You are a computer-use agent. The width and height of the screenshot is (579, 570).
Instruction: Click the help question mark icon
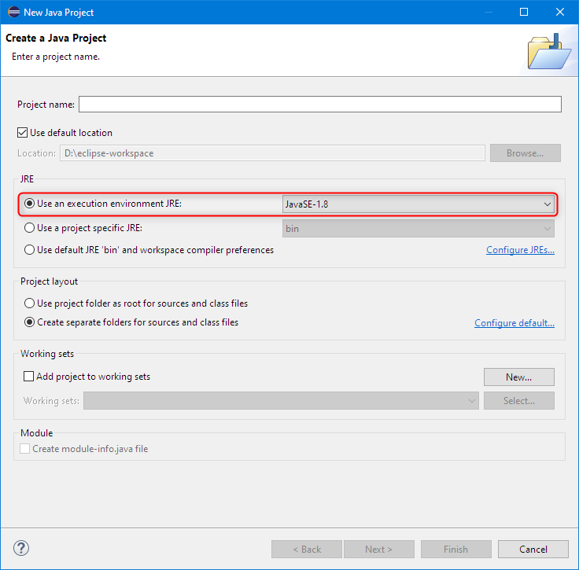(21, 549)
